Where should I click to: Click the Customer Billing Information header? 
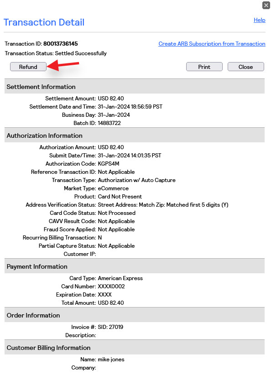(x=135, y=348)
